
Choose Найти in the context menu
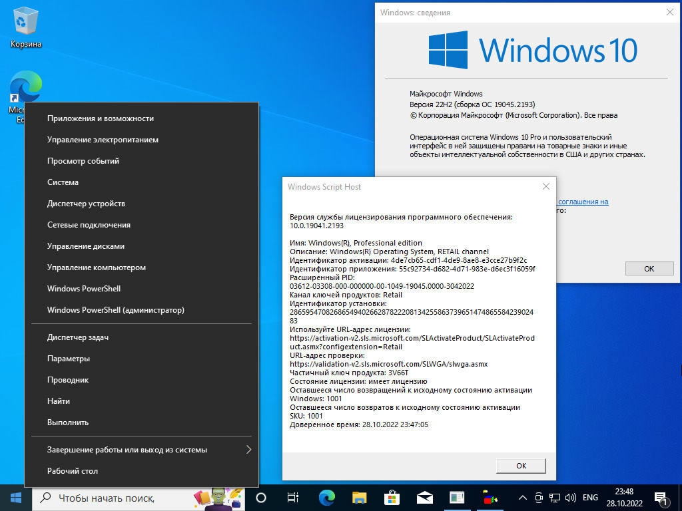click(x=141, y=401)
